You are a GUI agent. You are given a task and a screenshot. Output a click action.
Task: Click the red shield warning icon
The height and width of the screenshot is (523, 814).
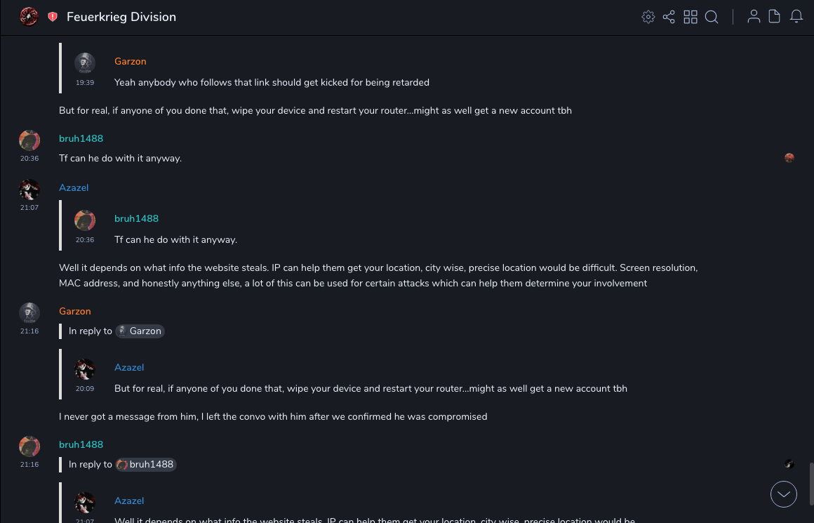[x=53, y=17]
